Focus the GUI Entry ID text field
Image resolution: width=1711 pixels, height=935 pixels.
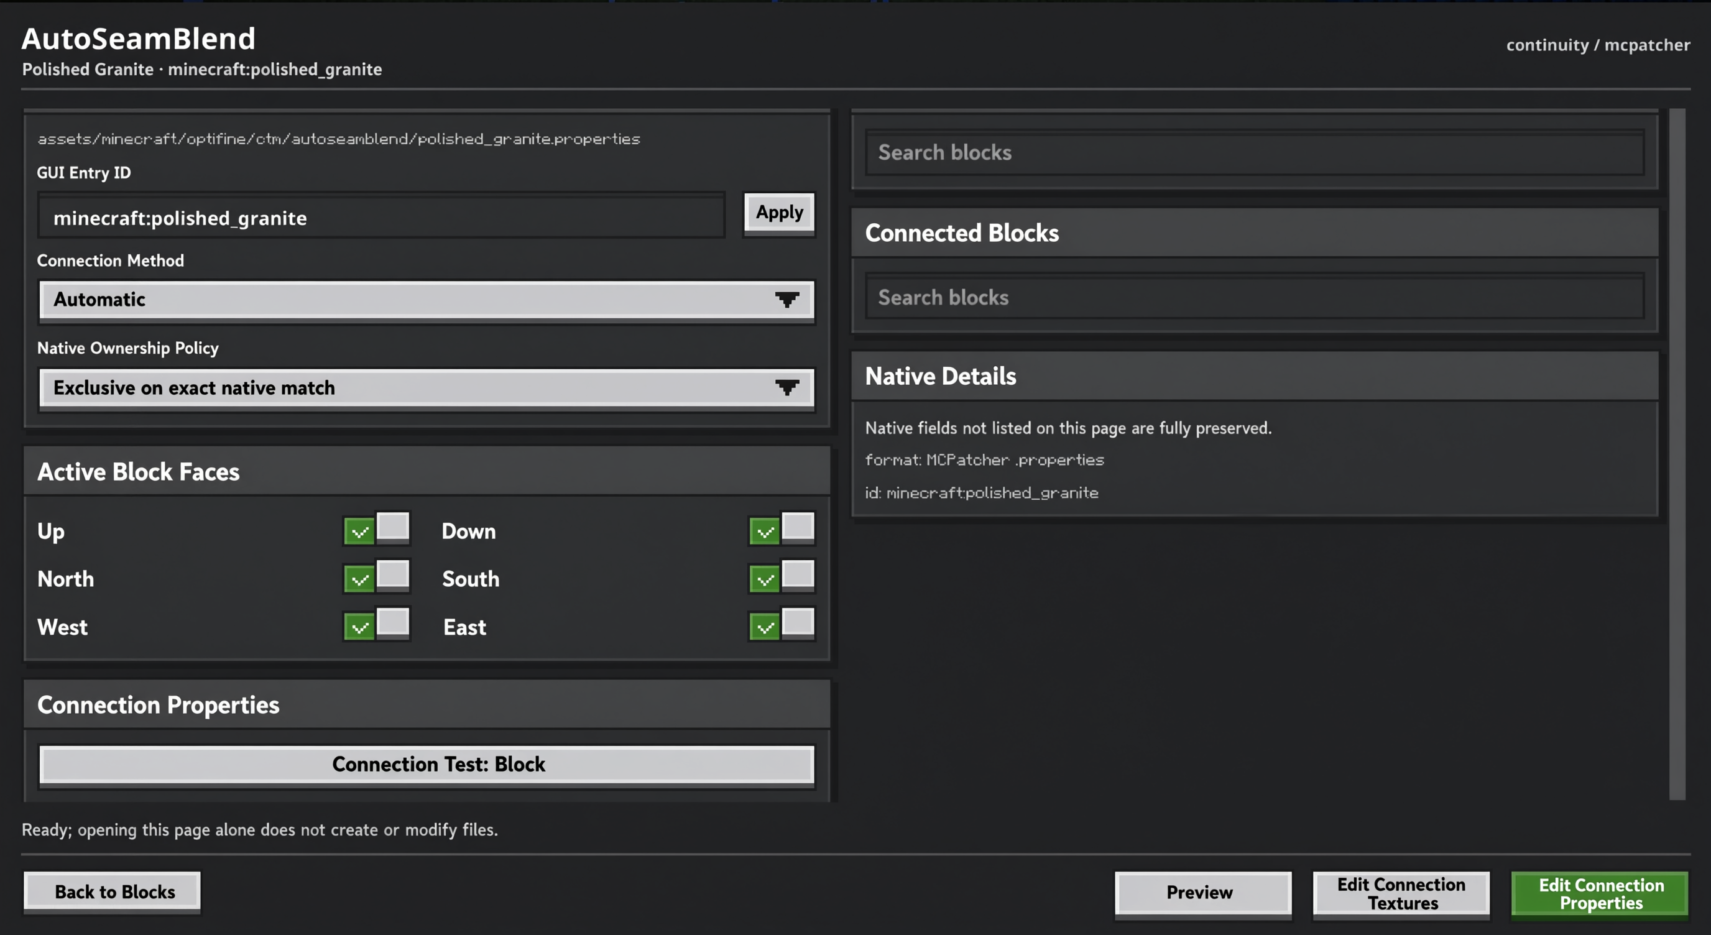pyautogui.click(x=381, y=216)
